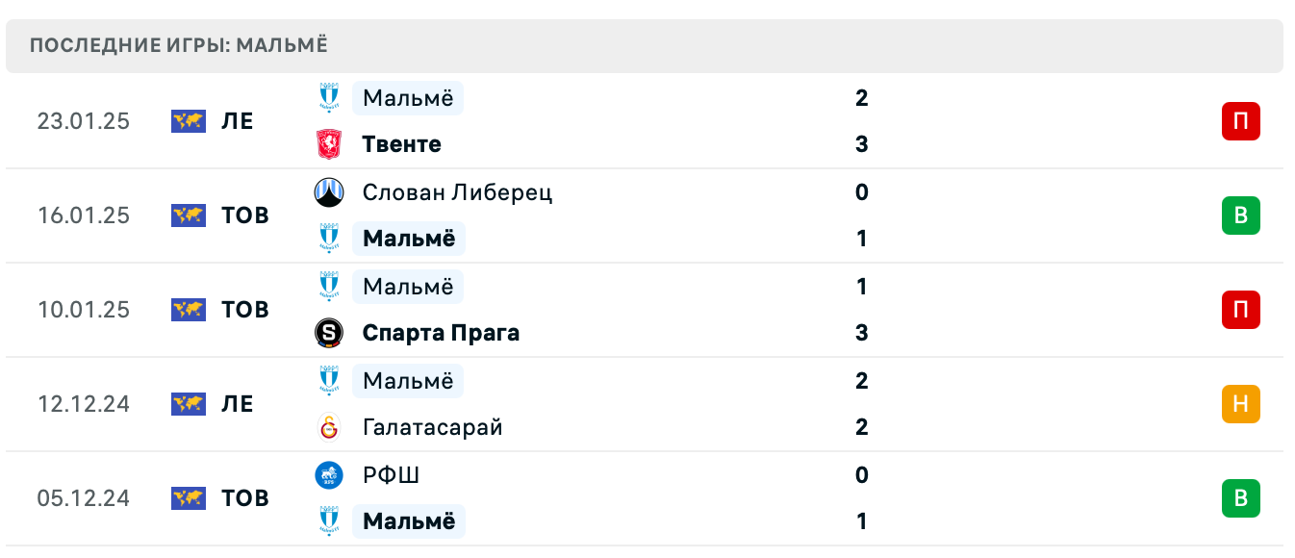Open the Спарта Прага team link

point(440,332)
